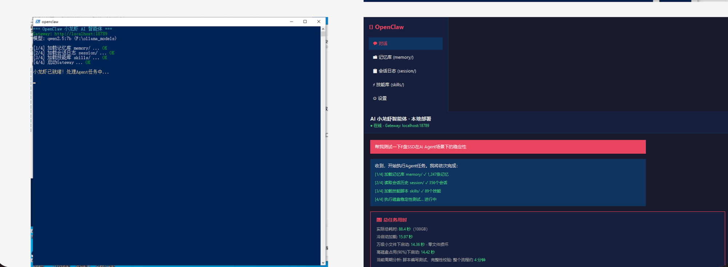The height and width of the screenshot is (267, 728).
Task: Maximize the openclaw terminal window
Action: coord(305,22)
